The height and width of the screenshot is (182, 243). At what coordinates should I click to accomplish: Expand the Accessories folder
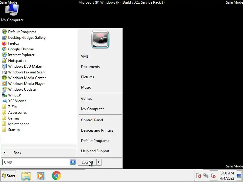[14, 113]
